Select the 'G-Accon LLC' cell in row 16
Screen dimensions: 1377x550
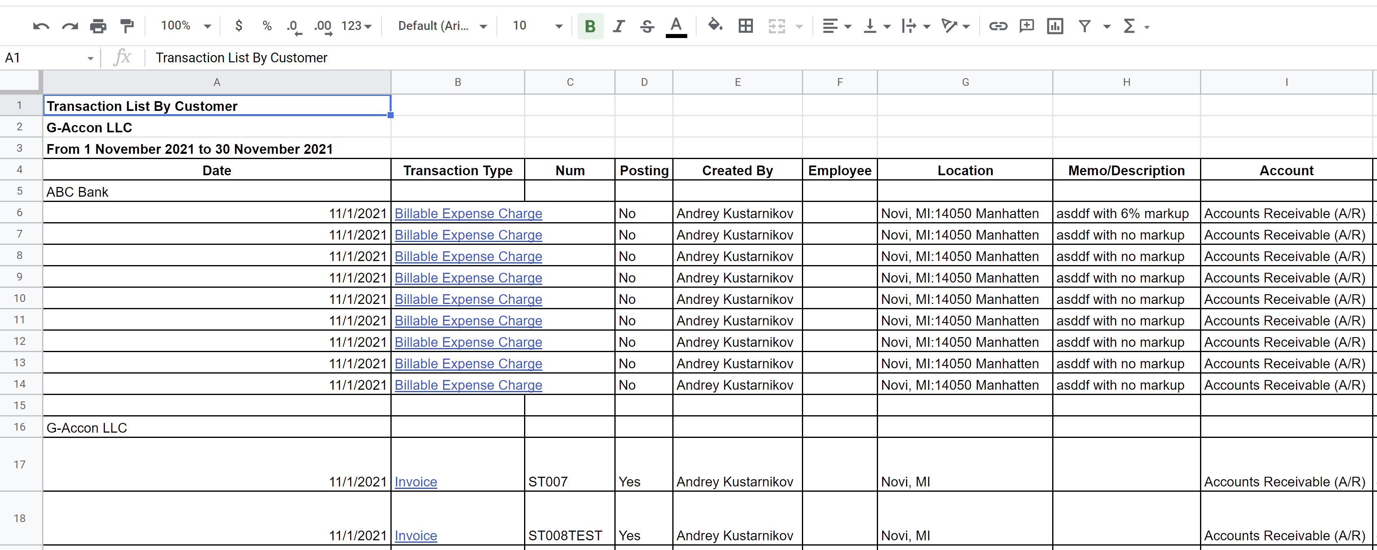217,427
